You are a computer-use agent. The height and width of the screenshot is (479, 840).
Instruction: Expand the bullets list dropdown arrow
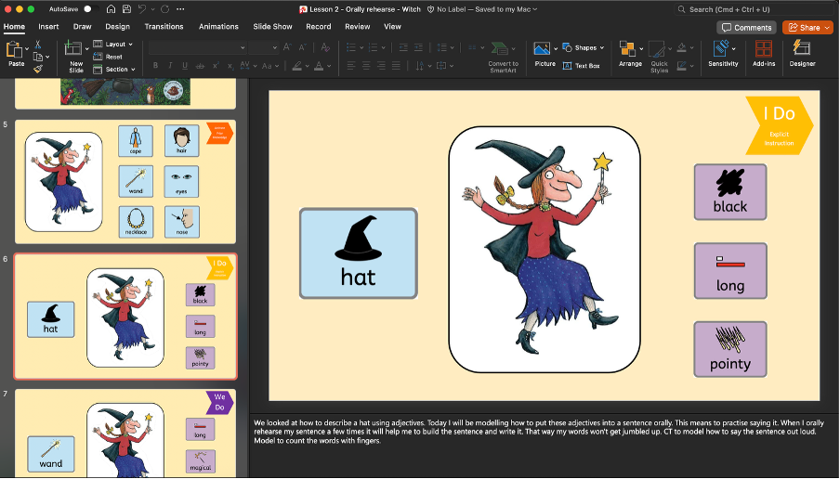click(x=361, y=47)
